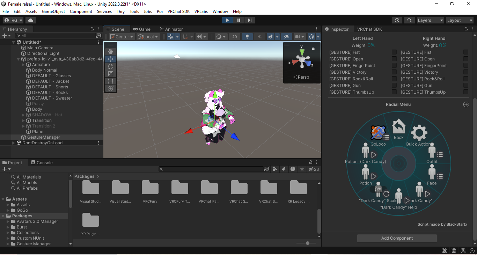
Task: Open the Project search in Search window
Action: tap(266, 169)
